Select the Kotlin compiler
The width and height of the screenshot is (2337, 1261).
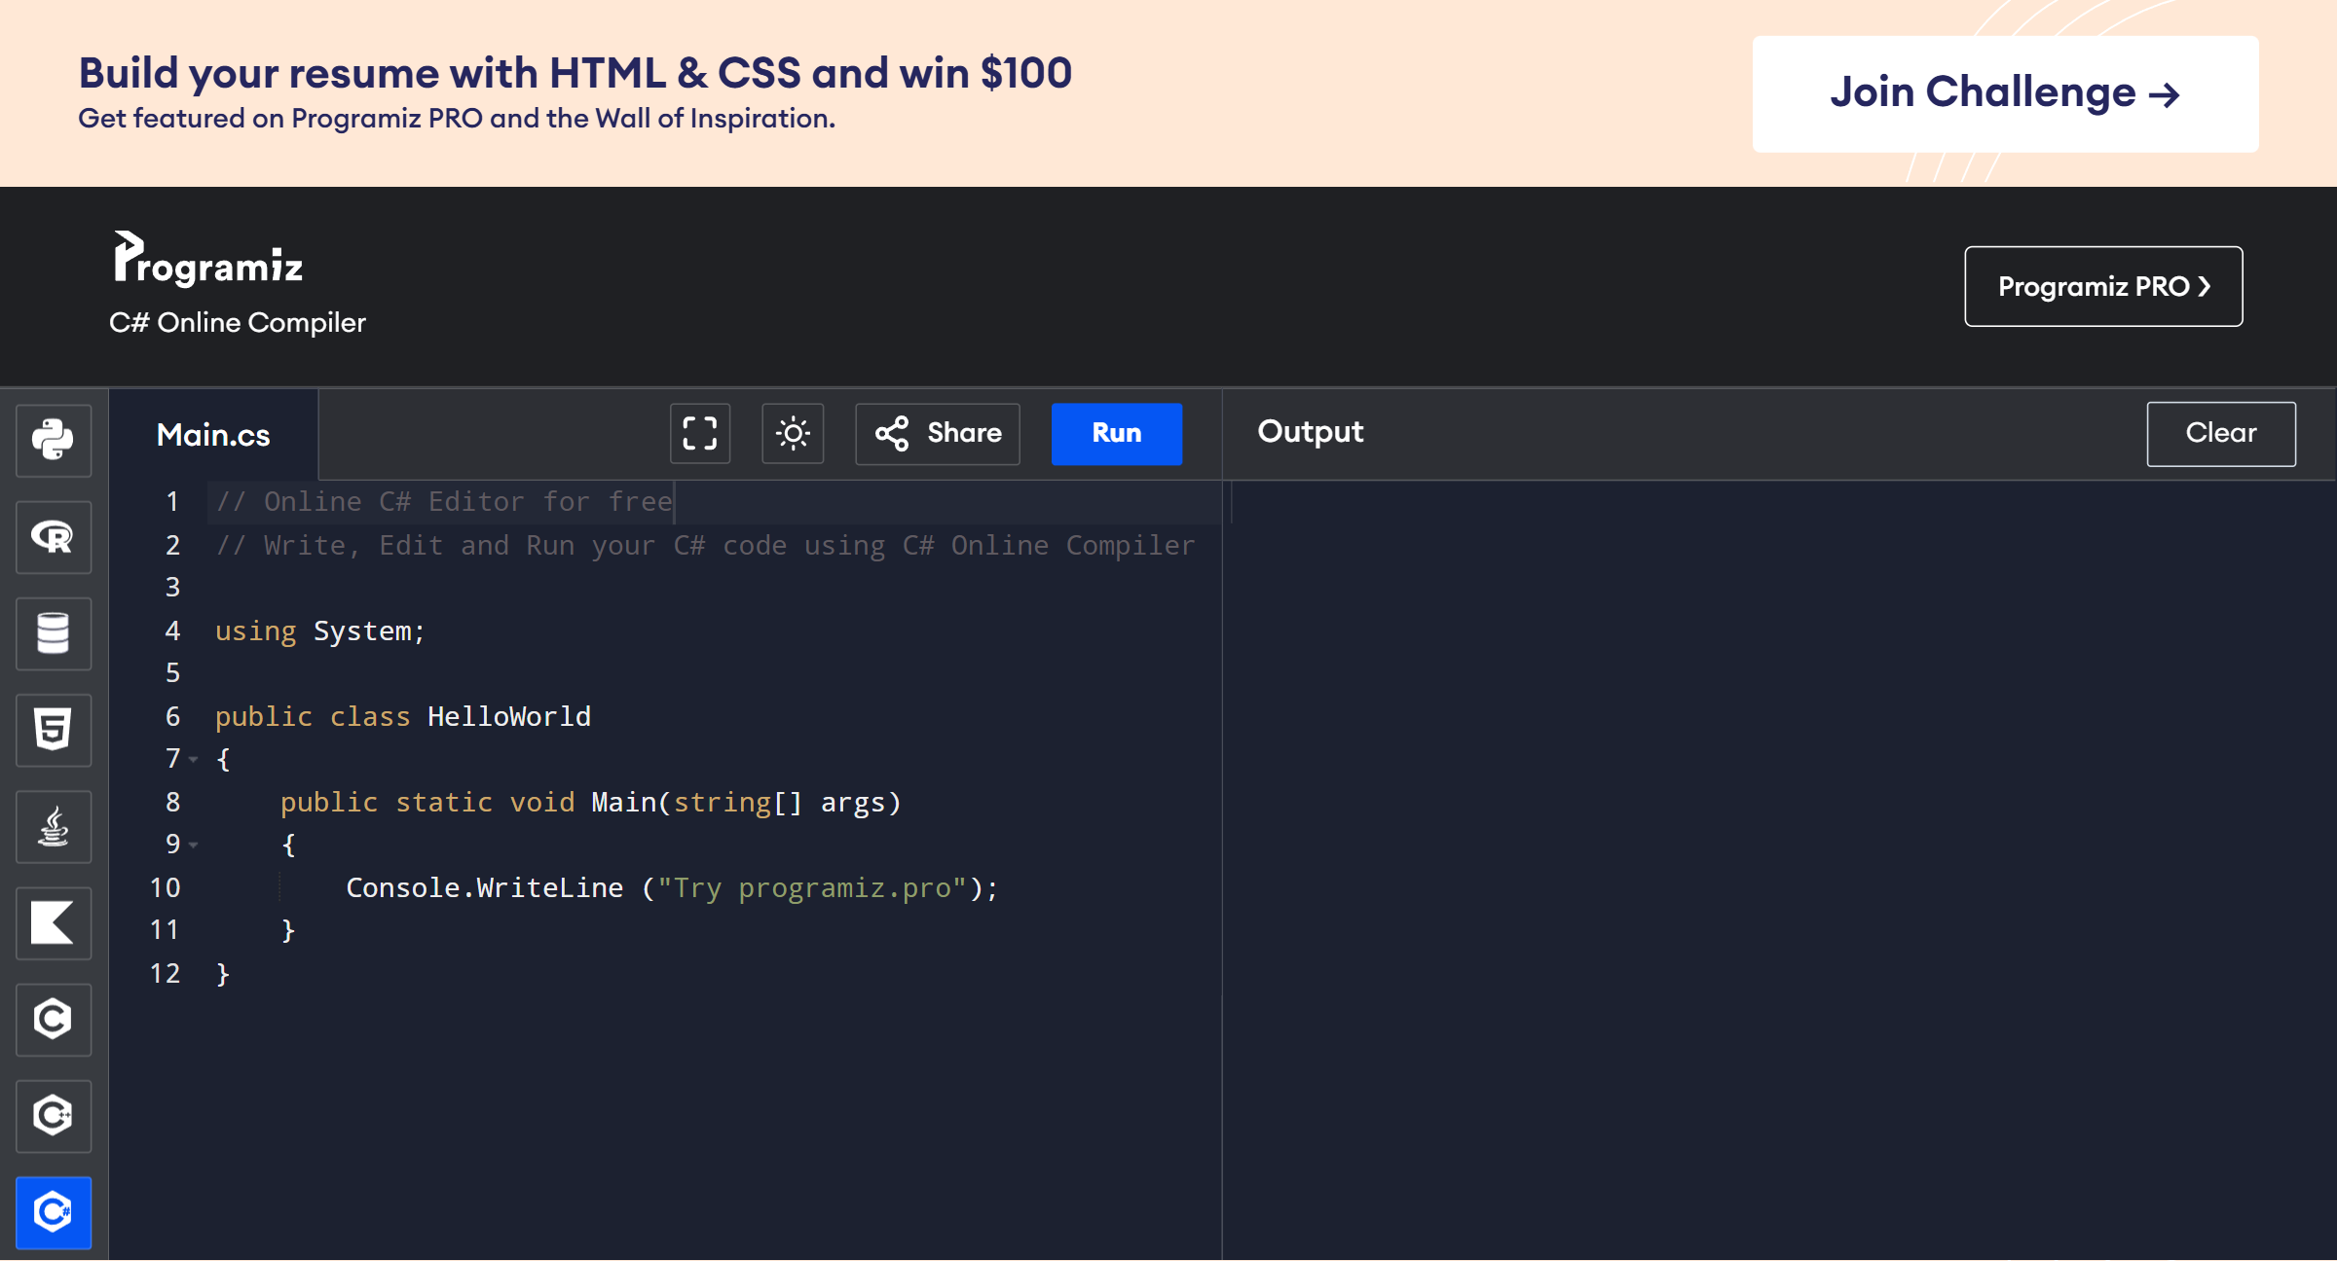point(54,923)
